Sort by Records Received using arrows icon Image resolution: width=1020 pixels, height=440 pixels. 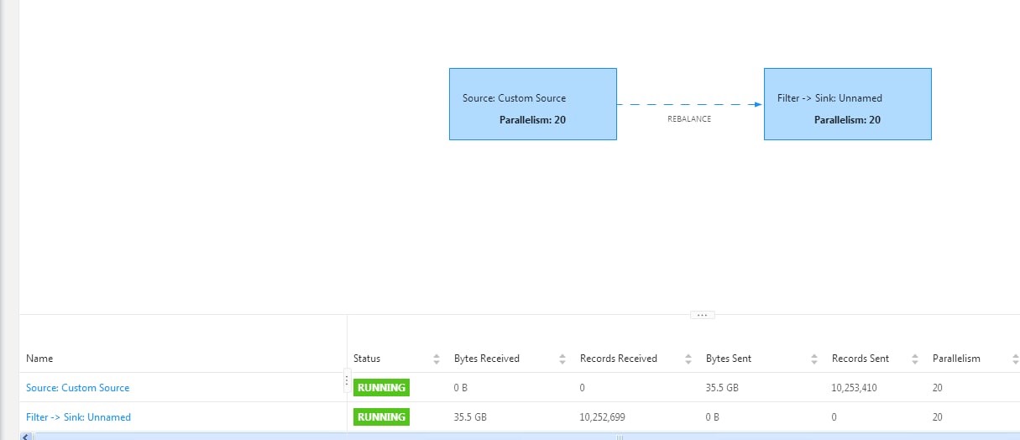[x=688, y=359]
